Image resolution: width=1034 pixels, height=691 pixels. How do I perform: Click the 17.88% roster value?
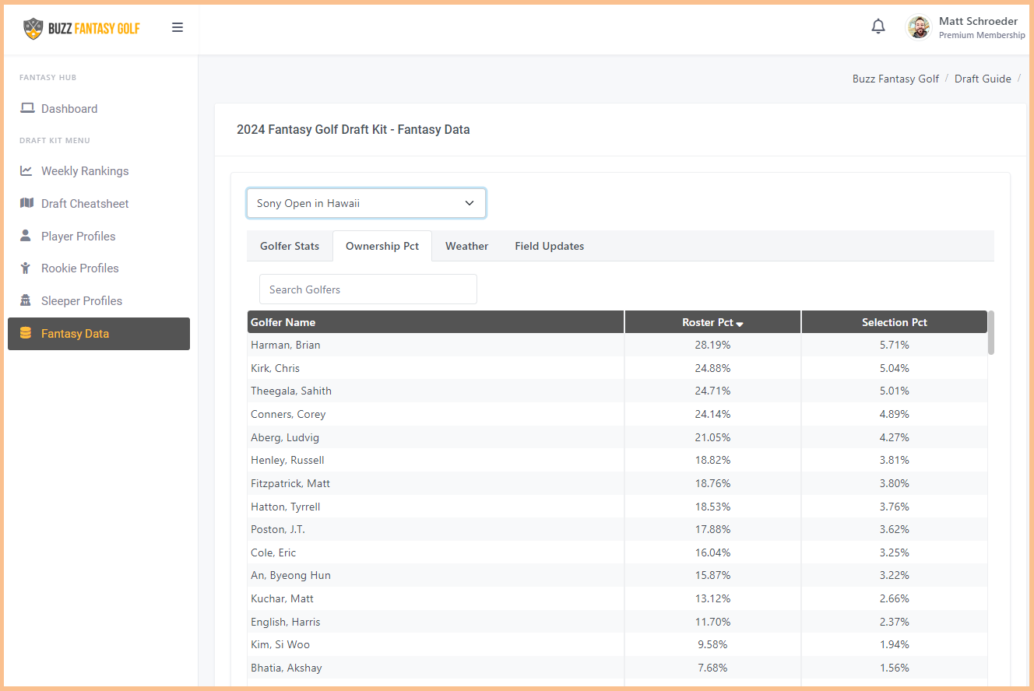point(712,529)
